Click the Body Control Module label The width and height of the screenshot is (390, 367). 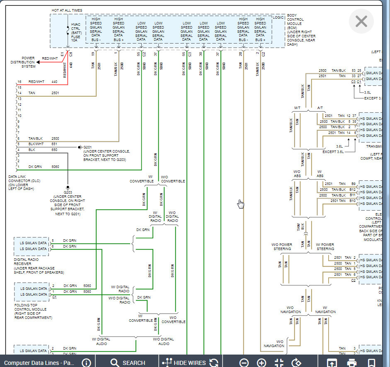click(x=301, y=29)
